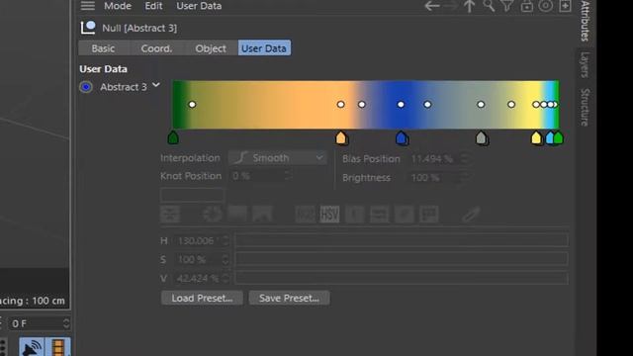Adjust the Bias Position stepper arrows
633x356 pixels.
(x=464, y=158)
